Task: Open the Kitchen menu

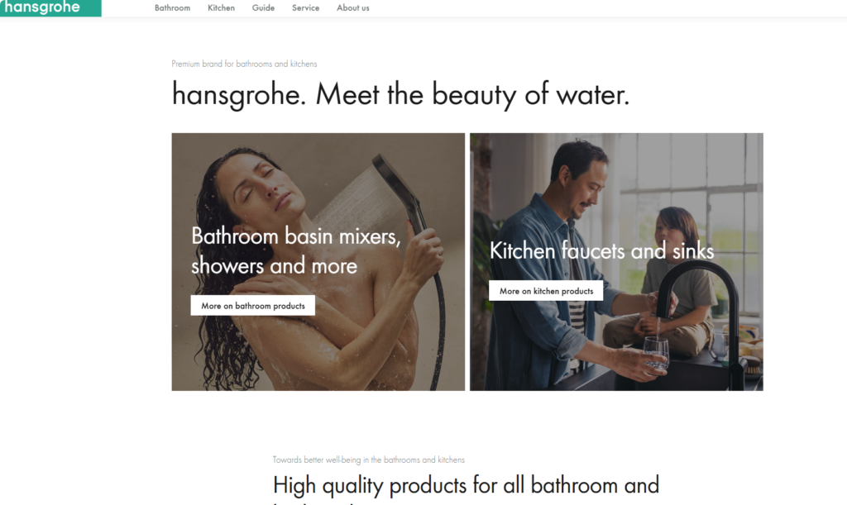Action: pos(221,8)
